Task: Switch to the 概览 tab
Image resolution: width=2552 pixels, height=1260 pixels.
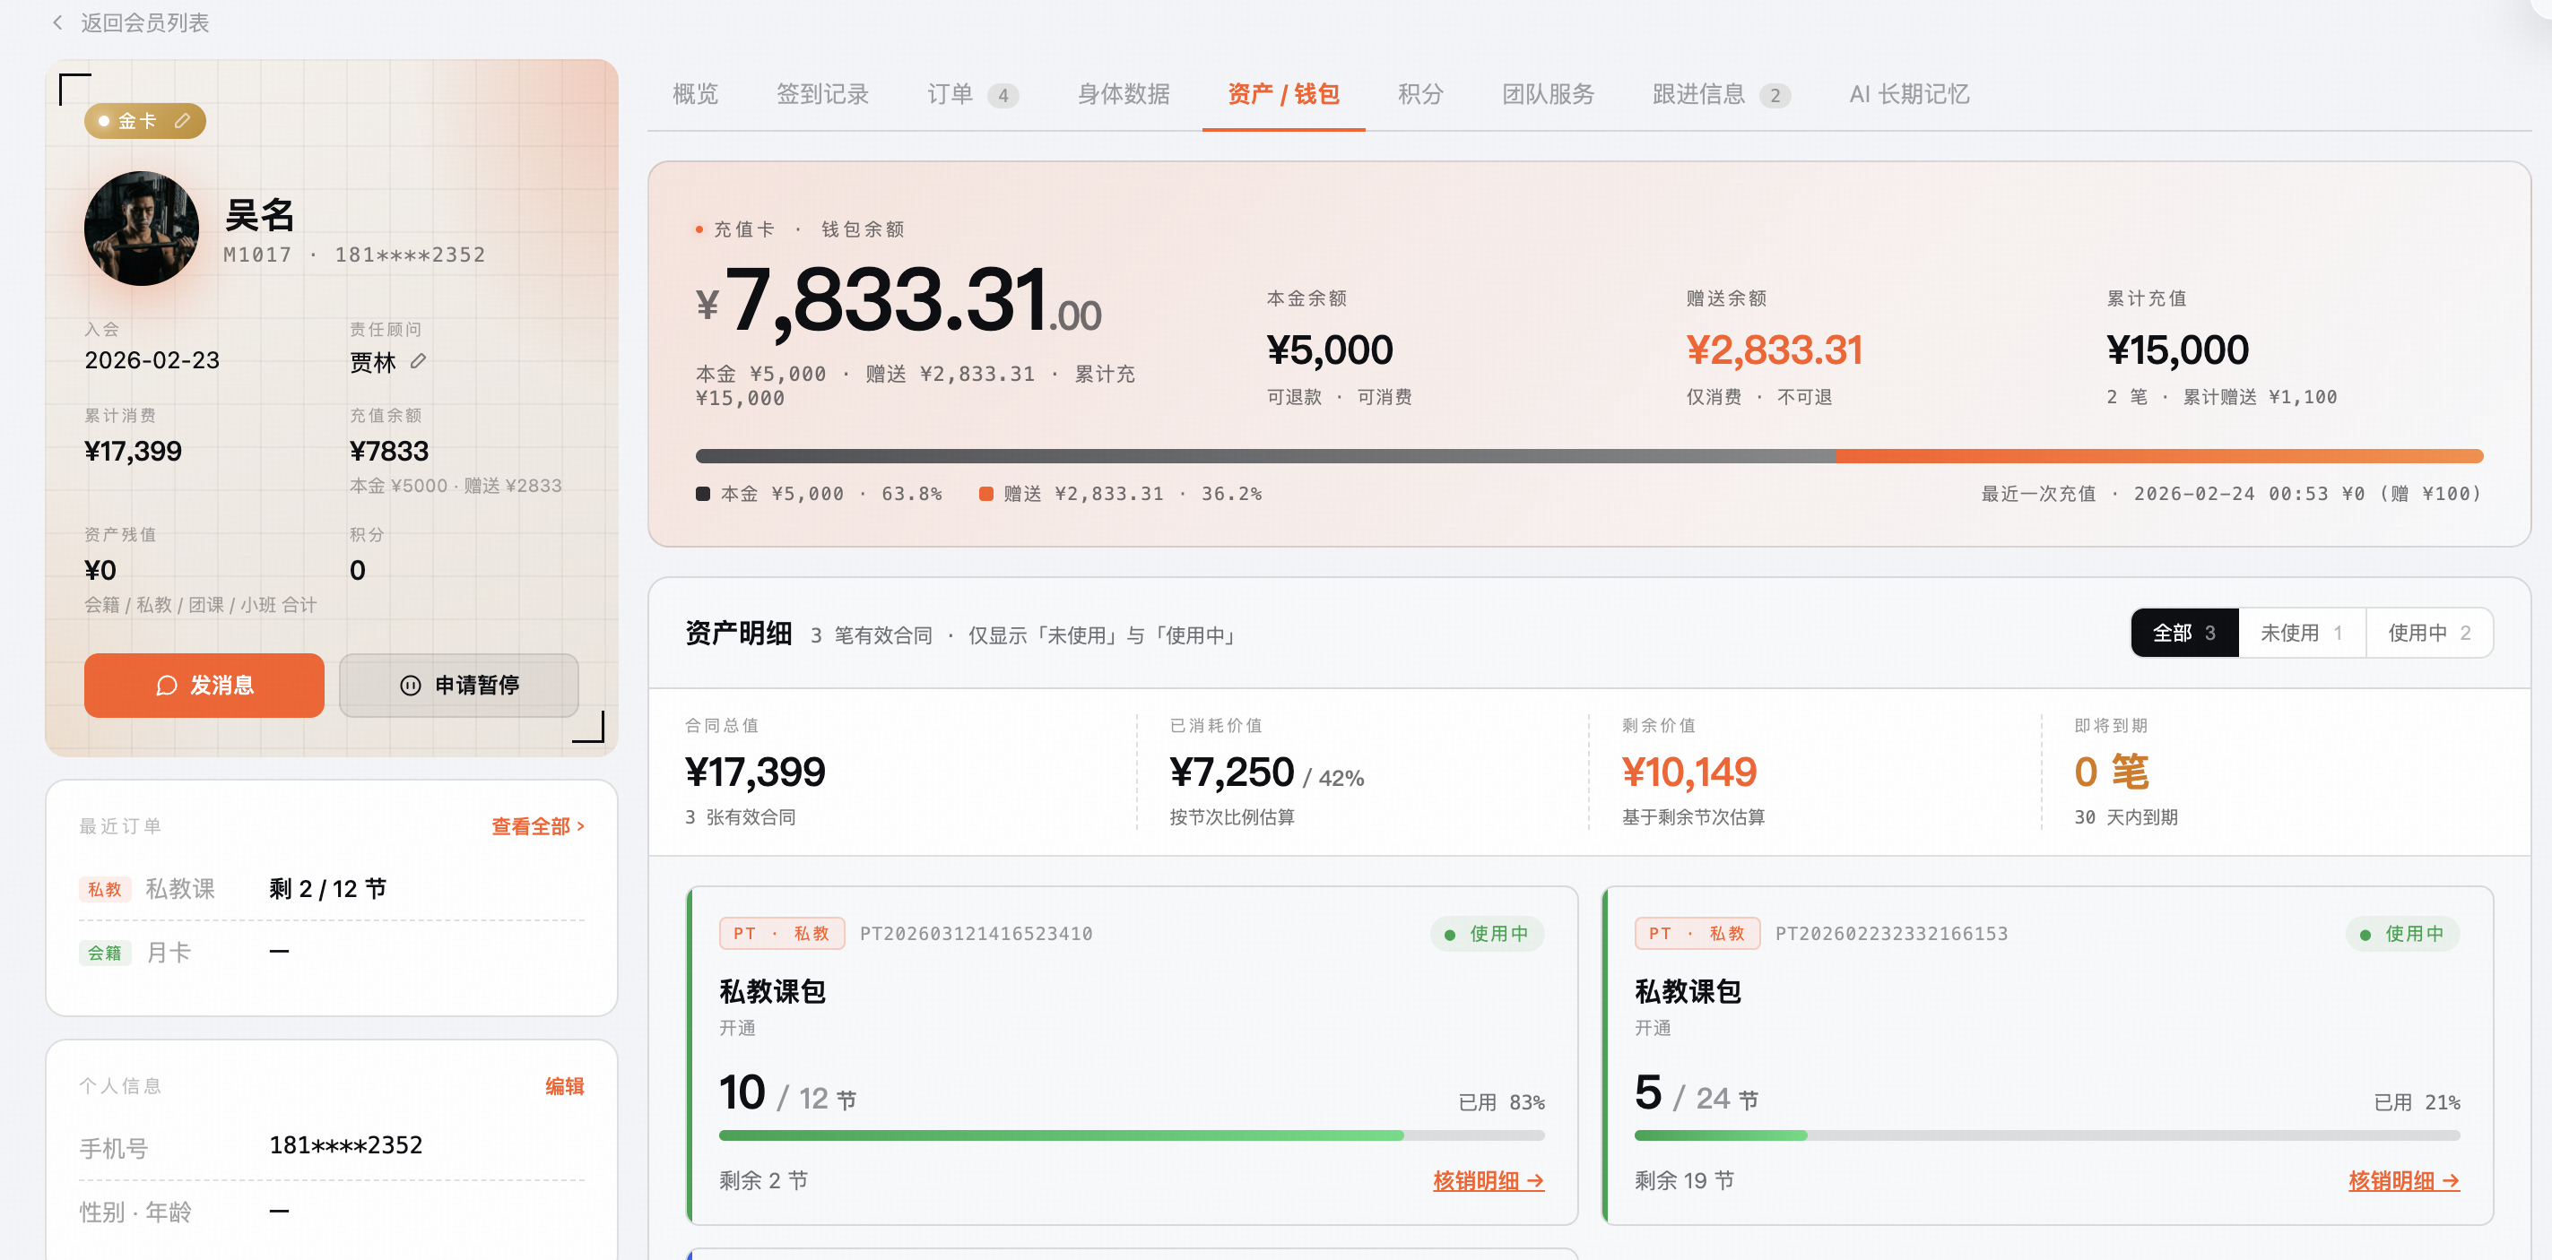Action: (696, 94)
